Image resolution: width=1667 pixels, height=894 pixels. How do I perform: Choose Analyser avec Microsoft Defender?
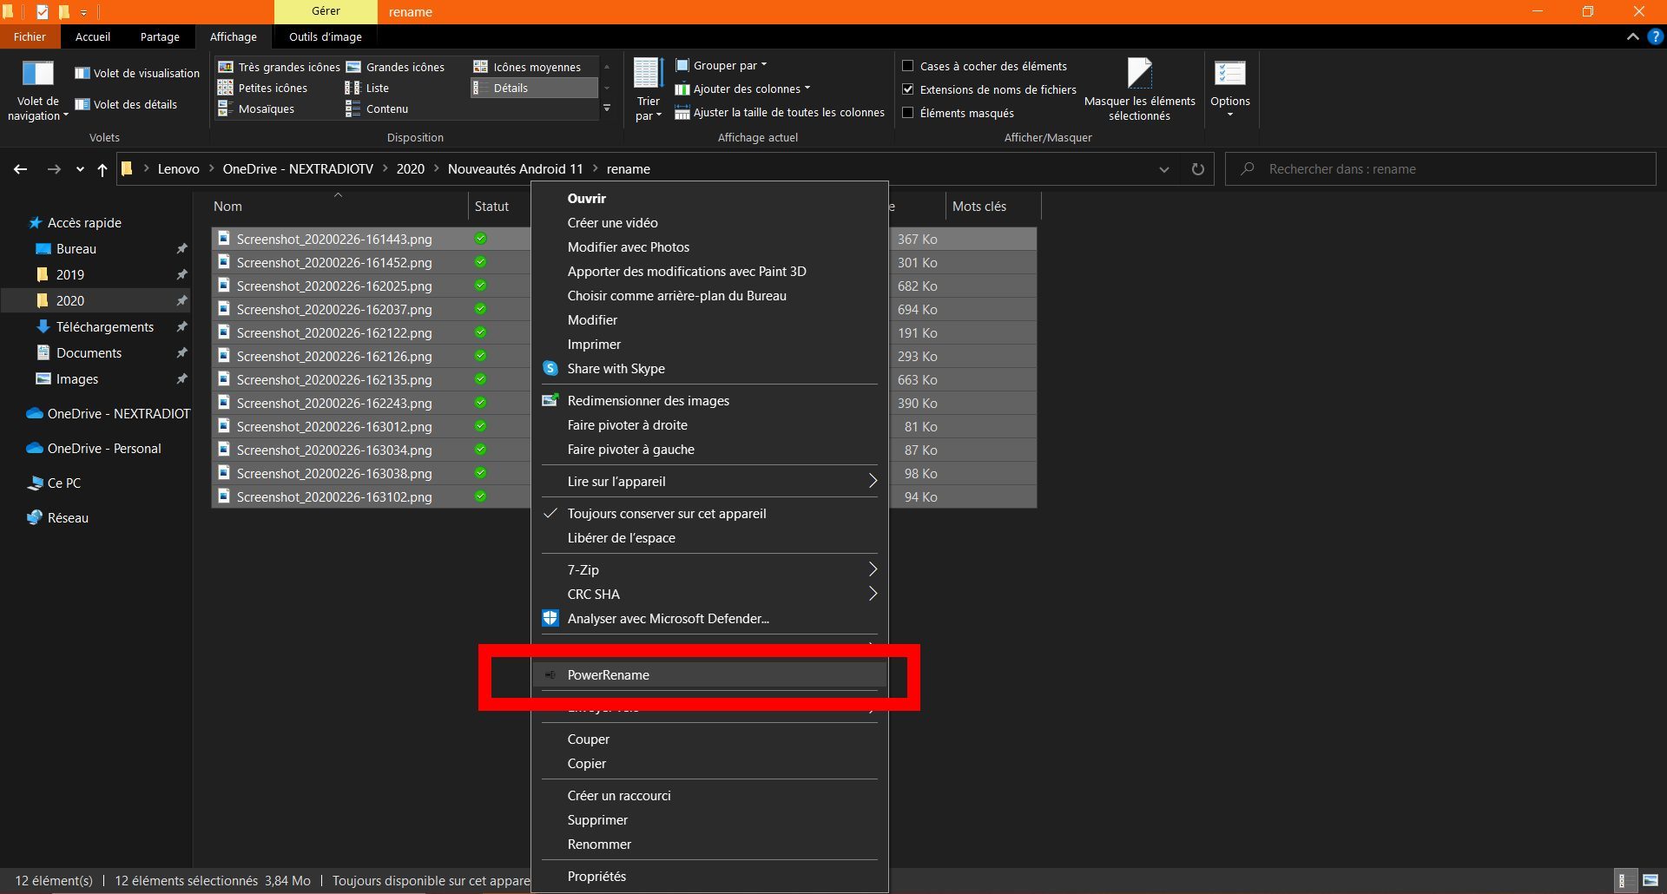click(709, 618)
